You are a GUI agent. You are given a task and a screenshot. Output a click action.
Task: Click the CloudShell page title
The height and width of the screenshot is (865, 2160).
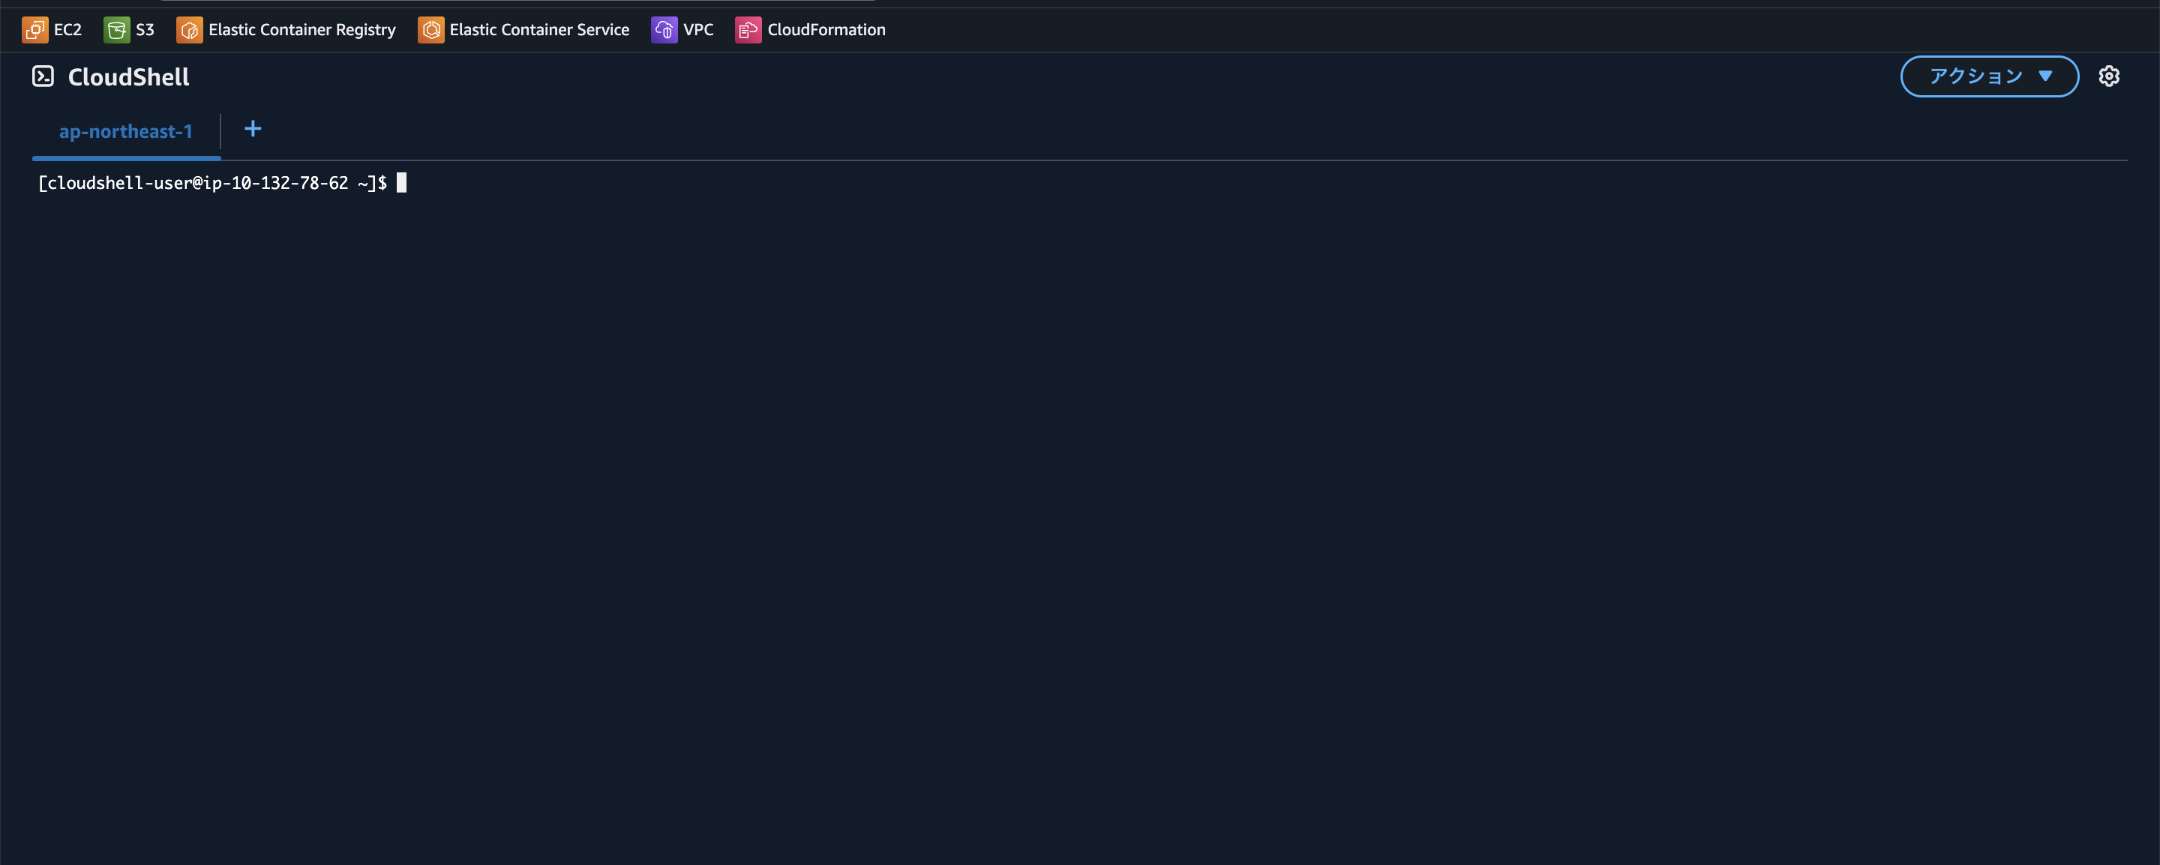(x=128, y=76)
